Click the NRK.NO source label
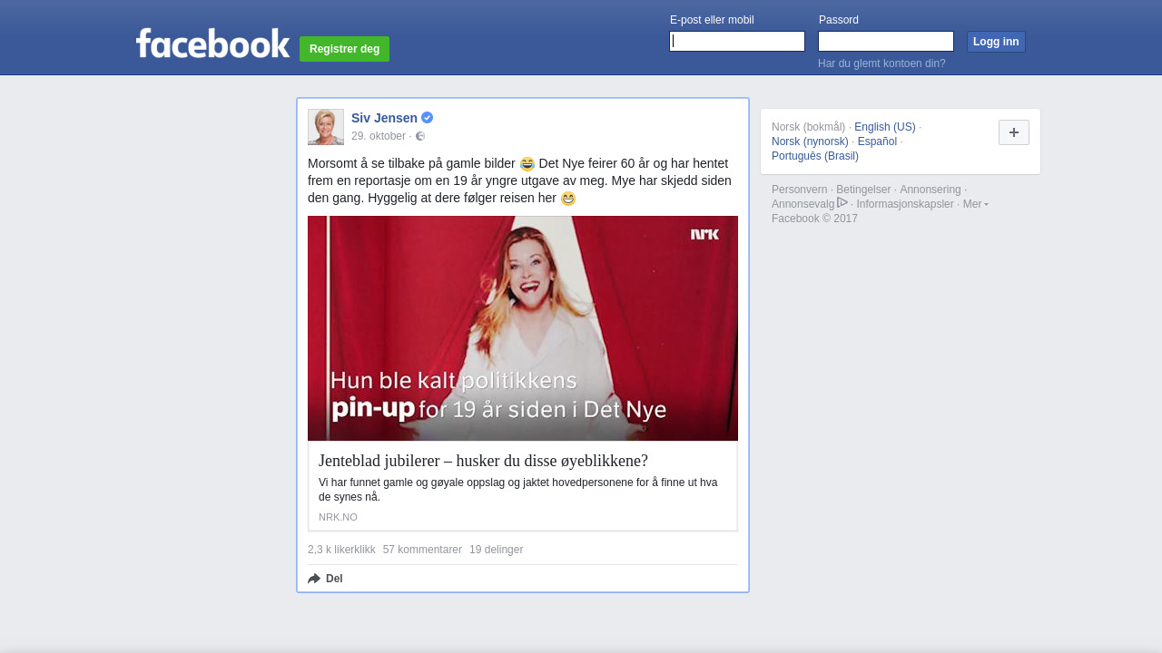The width and height of the screenshot is (1162, 653). click(338, 517)
